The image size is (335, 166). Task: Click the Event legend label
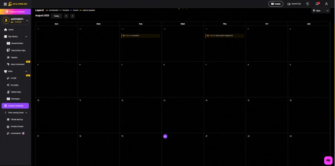click(x=76, y=10)
